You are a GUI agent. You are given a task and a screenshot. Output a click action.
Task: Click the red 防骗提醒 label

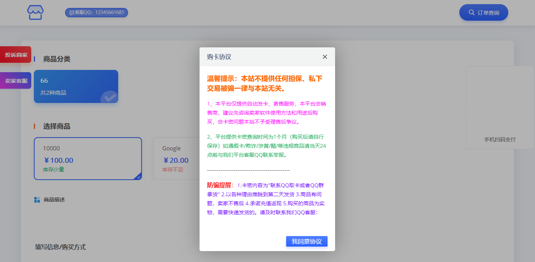coord(219,185)
